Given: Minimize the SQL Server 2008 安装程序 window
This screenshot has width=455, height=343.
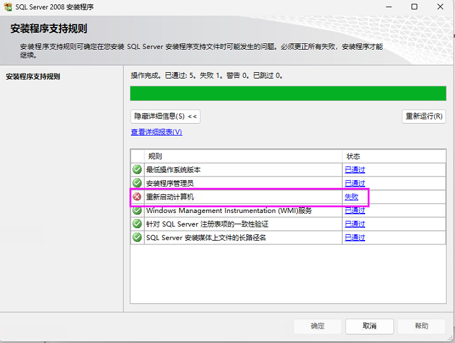Looking at the screenshot, I should click(388, 7).
